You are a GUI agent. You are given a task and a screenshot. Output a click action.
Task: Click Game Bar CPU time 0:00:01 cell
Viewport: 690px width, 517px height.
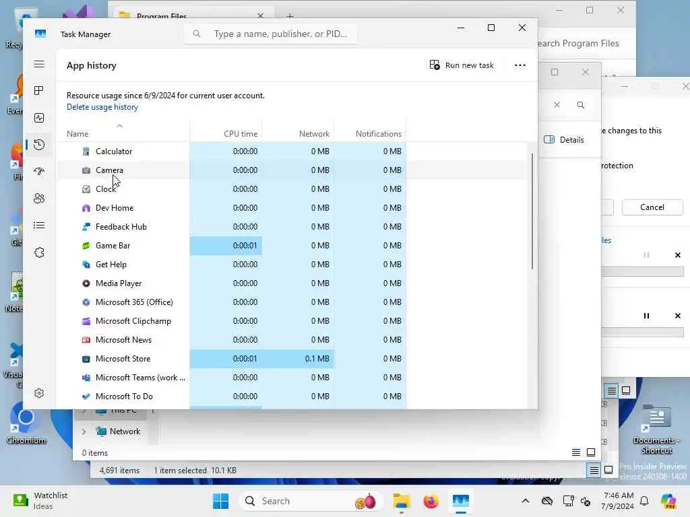click(226, 246)
